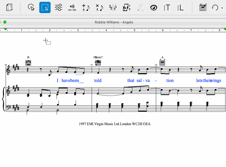Image resolution: width=226 pixels, height=167 pixels.
Task: Click the B chord diagram above measure 10
Action: pos(28,63)
